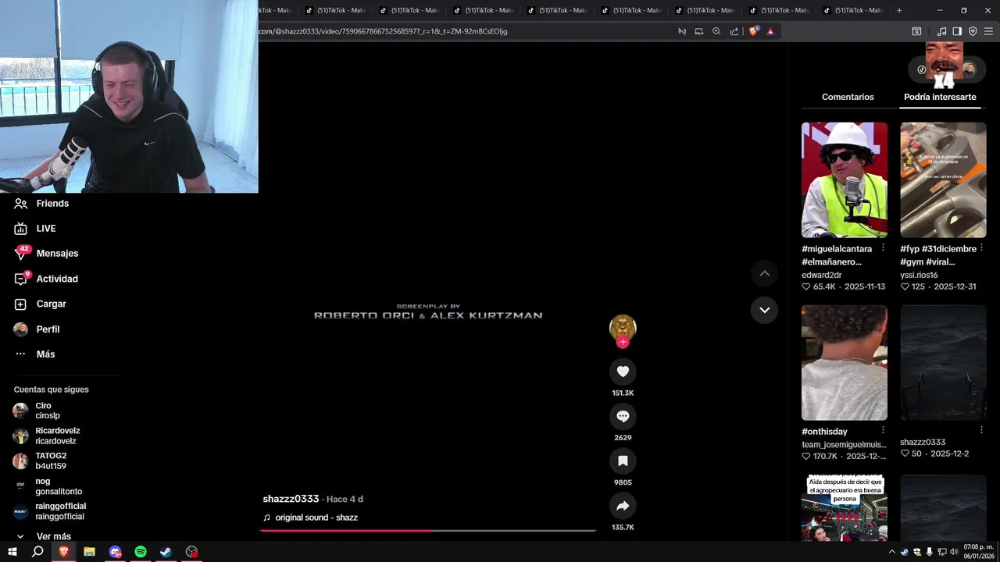Open Actividad notifications in the sidebar

pos(46,279)
